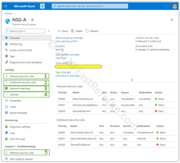This screenshot has height=163, width=180.
Task: Select the DenyAllOutBound rule row
Action: 117,144
